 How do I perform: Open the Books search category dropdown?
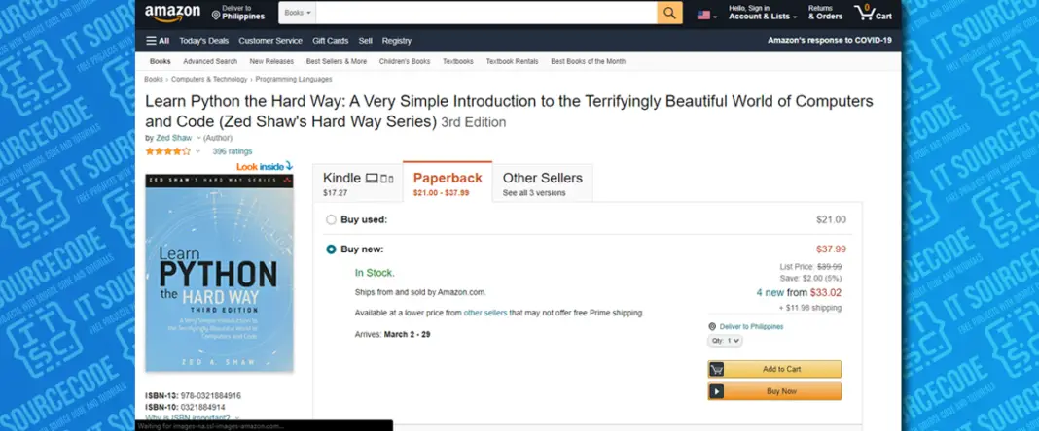pos(296,13)
